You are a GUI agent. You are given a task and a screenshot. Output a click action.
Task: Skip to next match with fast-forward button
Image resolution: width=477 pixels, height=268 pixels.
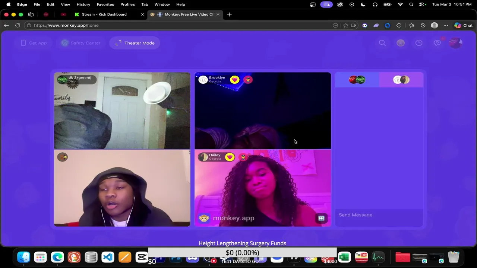click(321, 218)
